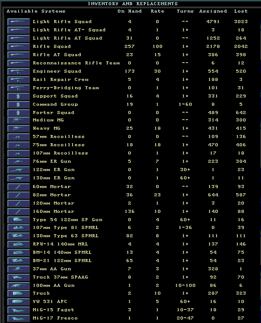The image size is (261, 323).
Task: Click the Rail Repair Crew icon
Action: click(x=19, y=80)
